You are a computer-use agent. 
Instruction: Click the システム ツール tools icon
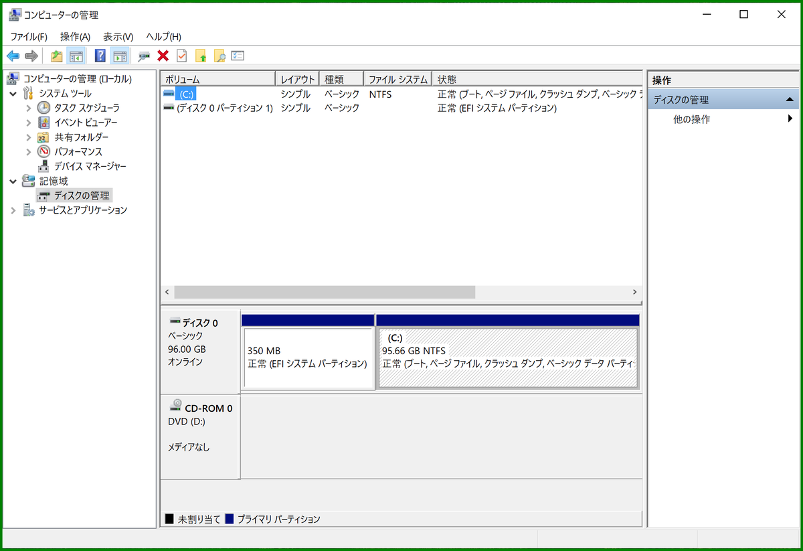click(28, 93)
